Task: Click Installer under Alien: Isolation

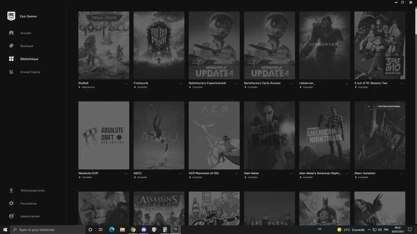Action: 361,177
